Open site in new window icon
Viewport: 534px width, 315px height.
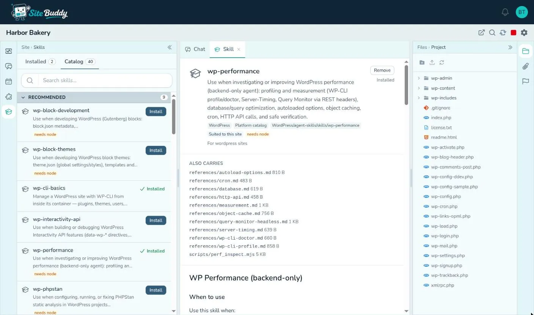(x=481, y=33)
